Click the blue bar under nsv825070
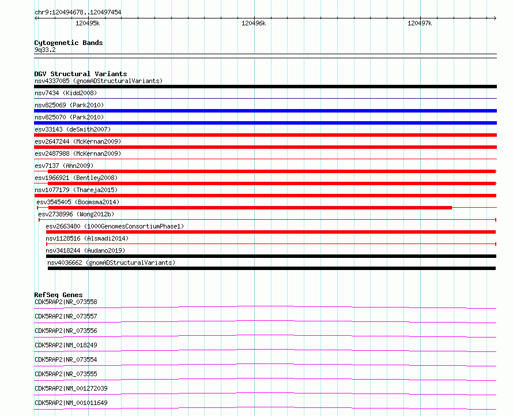513x416 pixels. 265,123
